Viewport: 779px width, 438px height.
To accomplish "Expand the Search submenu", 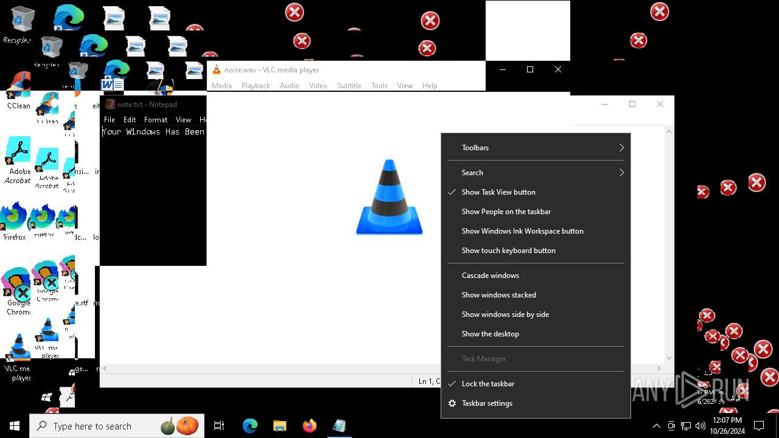I will pyautogui.click(x=536, y=173).
